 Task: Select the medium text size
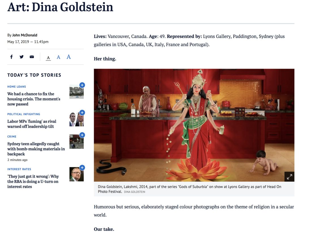click(58, 57)
